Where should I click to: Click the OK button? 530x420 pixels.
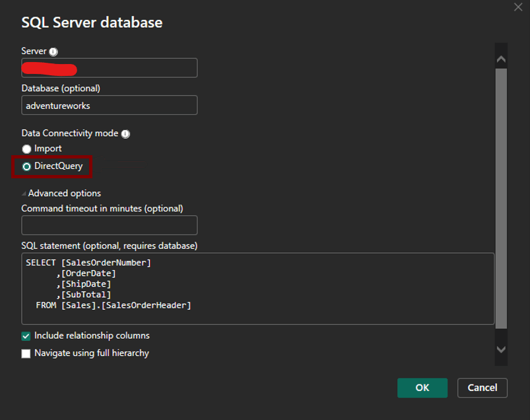point(422,388)
